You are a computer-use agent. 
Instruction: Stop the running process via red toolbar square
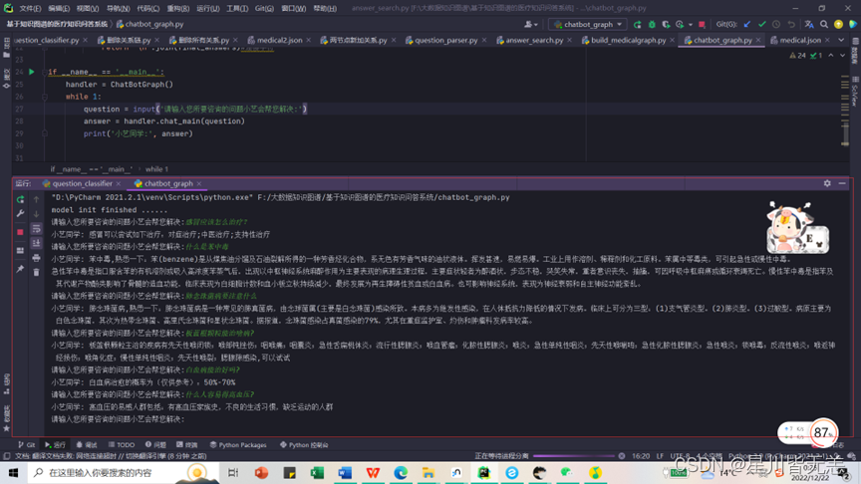(702, 24)
